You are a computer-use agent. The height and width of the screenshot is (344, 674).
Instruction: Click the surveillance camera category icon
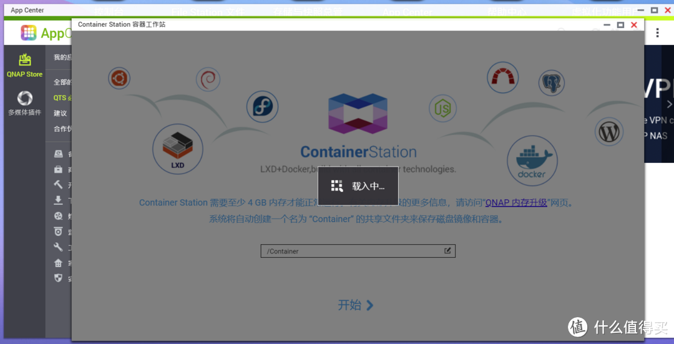[x=58, y=232]
